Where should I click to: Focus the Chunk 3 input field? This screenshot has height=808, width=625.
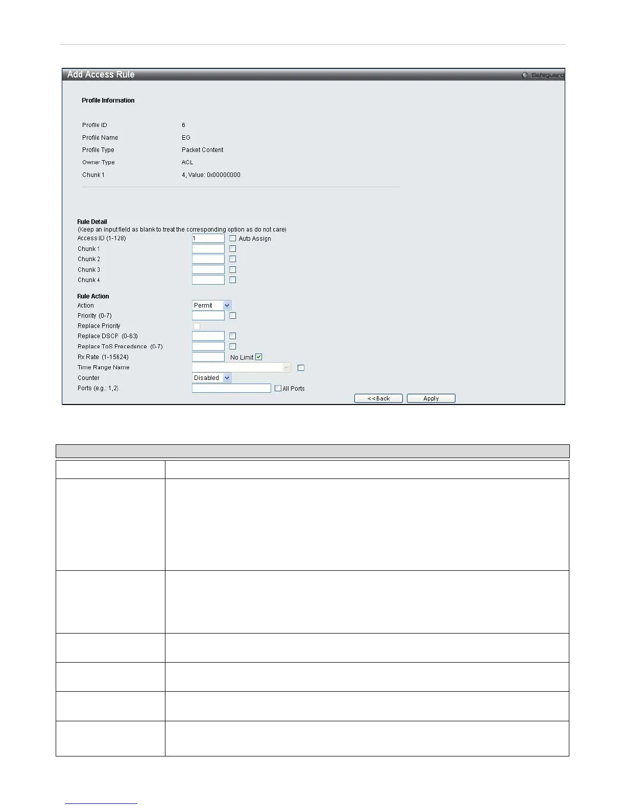(x=208, y=269)
